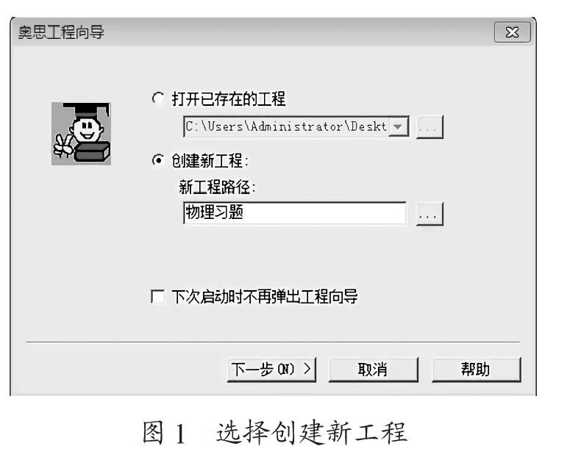Click the 下次启动时不再弹出工程向导 label text

[x=264, y=296]
